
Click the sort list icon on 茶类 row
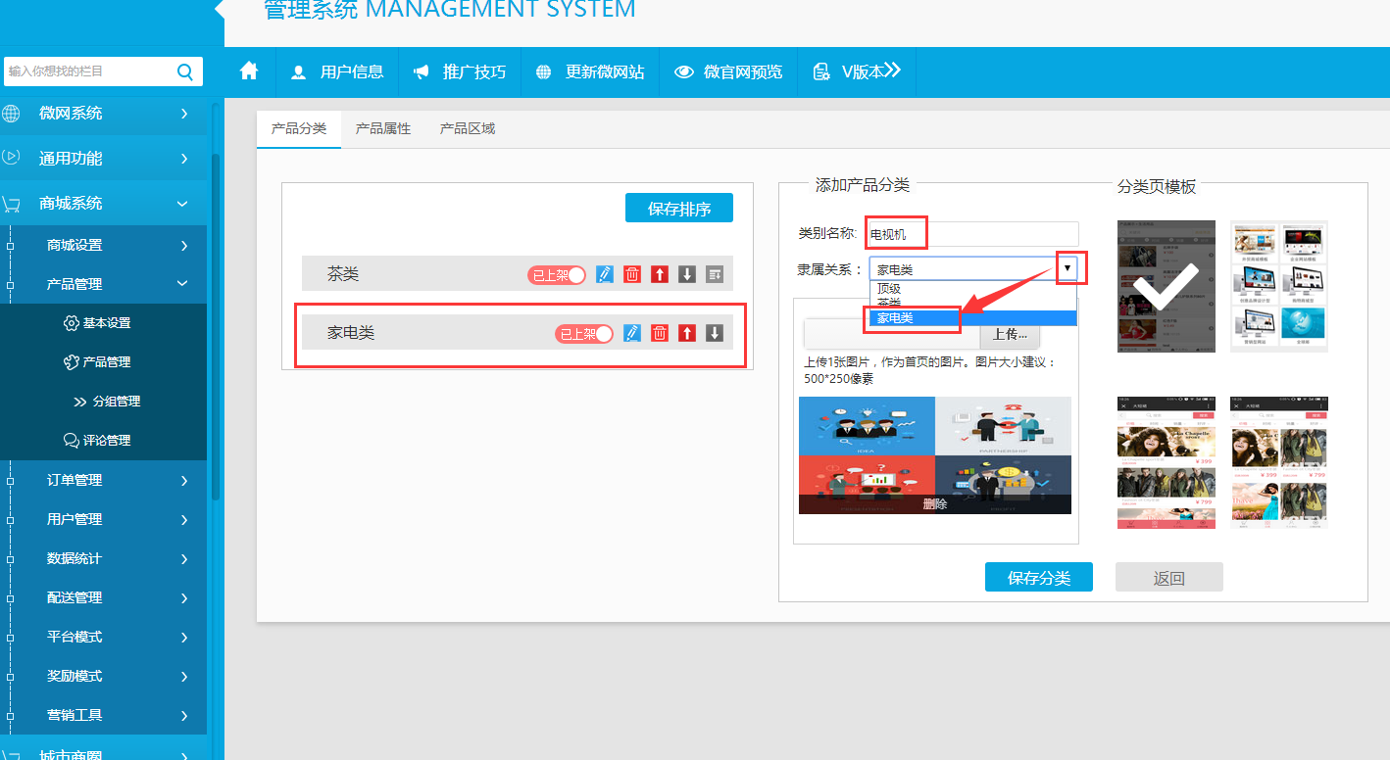pos(715,274)
